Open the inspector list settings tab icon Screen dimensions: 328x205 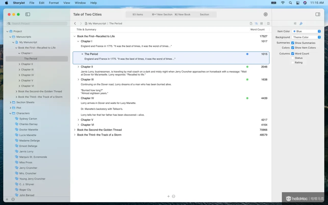click(x=295, y=23)
